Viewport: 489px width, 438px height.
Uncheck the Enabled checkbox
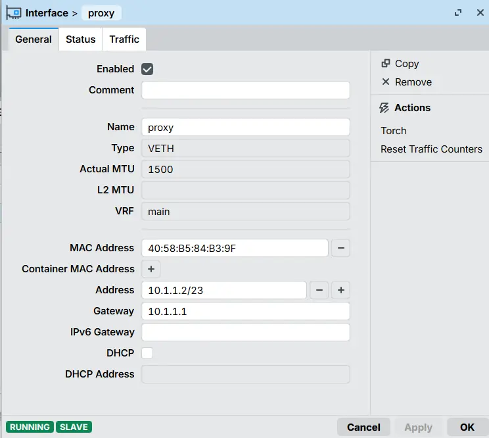pos(147,69)
